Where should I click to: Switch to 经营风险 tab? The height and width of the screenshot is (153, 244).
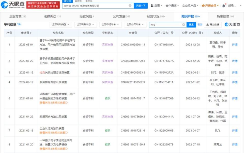(x=87, y=16)
